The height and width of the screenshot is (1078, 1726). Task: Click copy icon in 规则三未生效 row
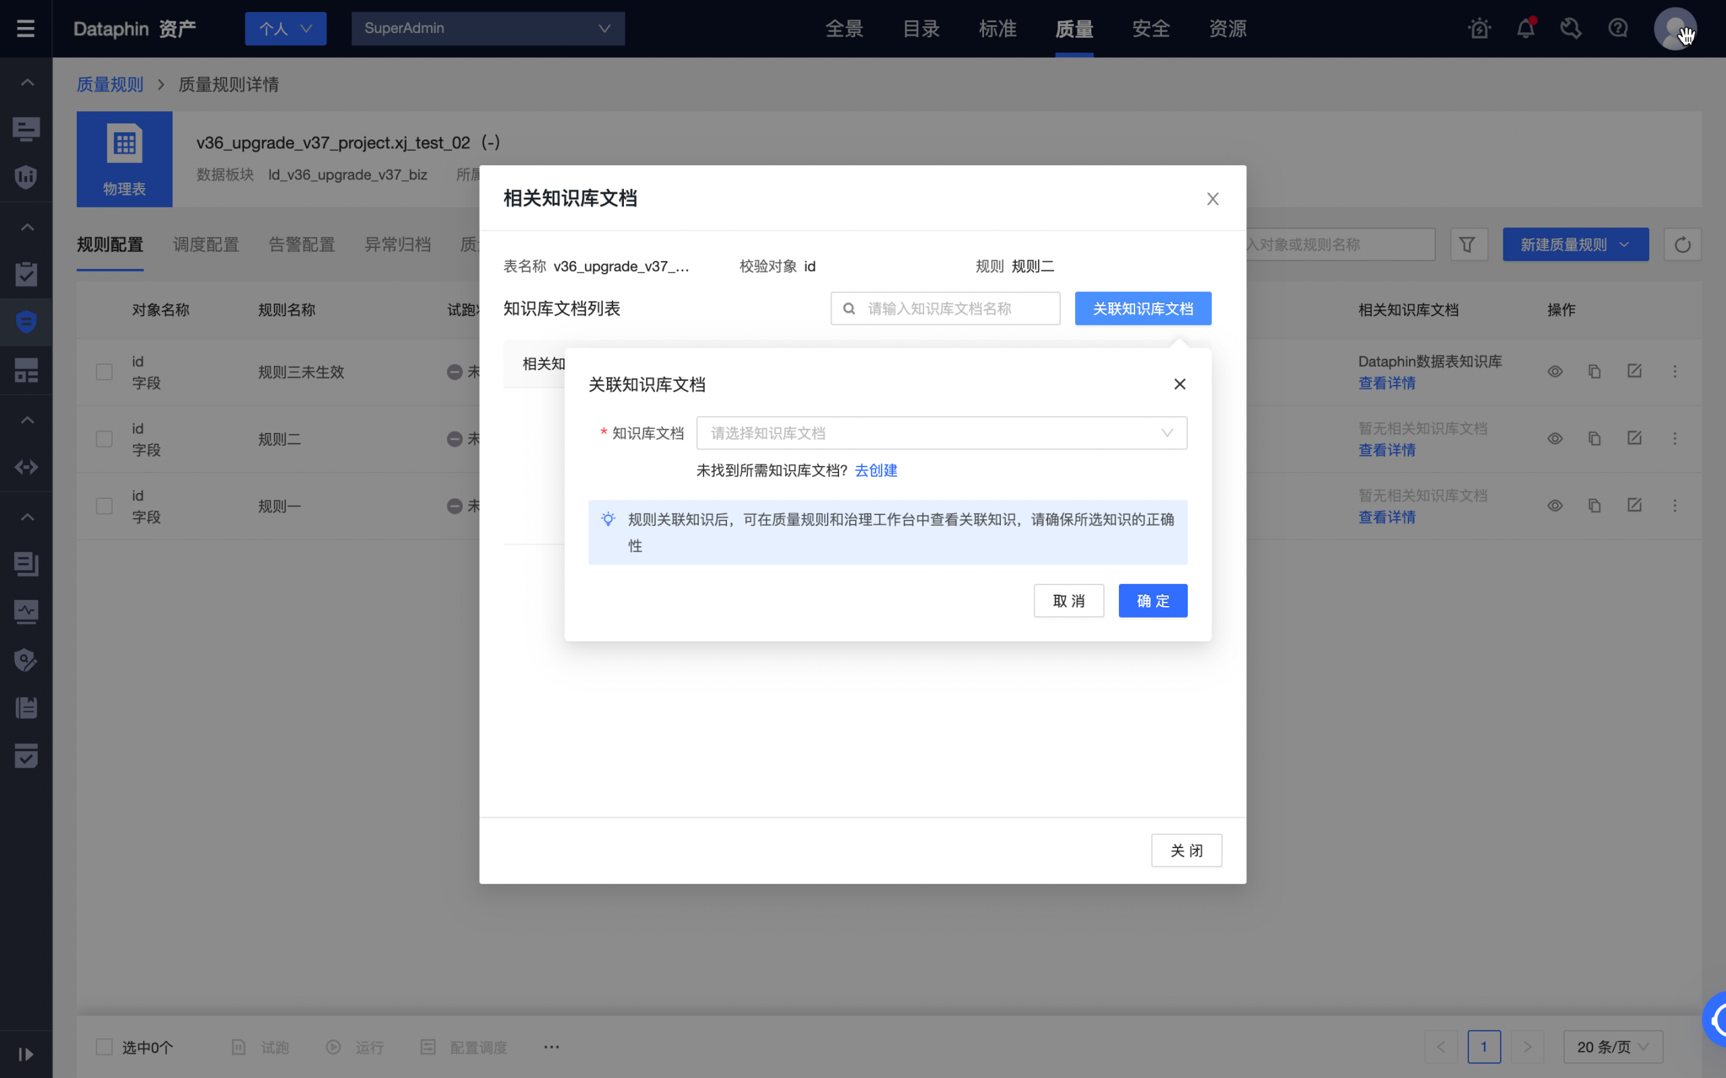[x=1594, y=371]
